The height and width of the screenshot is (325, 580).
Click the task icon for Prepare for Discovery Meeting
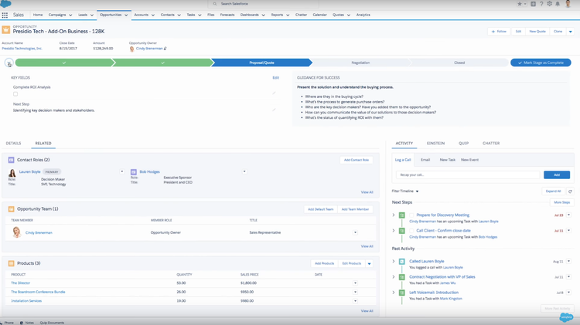[401, 215]
